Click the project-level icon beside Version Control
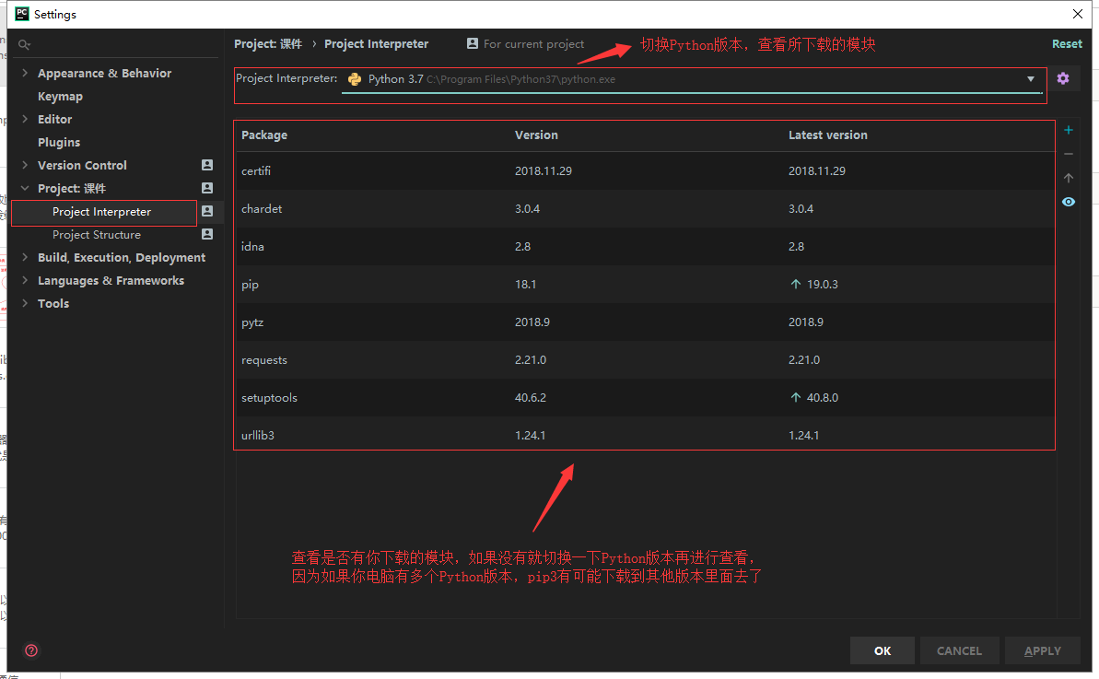 click(x=206, y=165)
